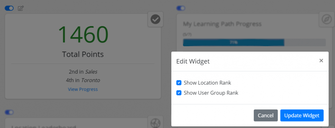Click the "4th in Toronto" rank text
The image size is (335, 128).
[x=83, y=80]
